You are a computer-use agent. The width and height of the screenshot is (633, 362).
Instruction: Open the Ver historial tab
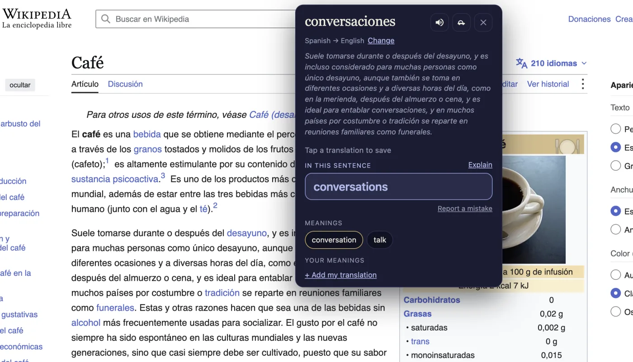click(548, 84)
